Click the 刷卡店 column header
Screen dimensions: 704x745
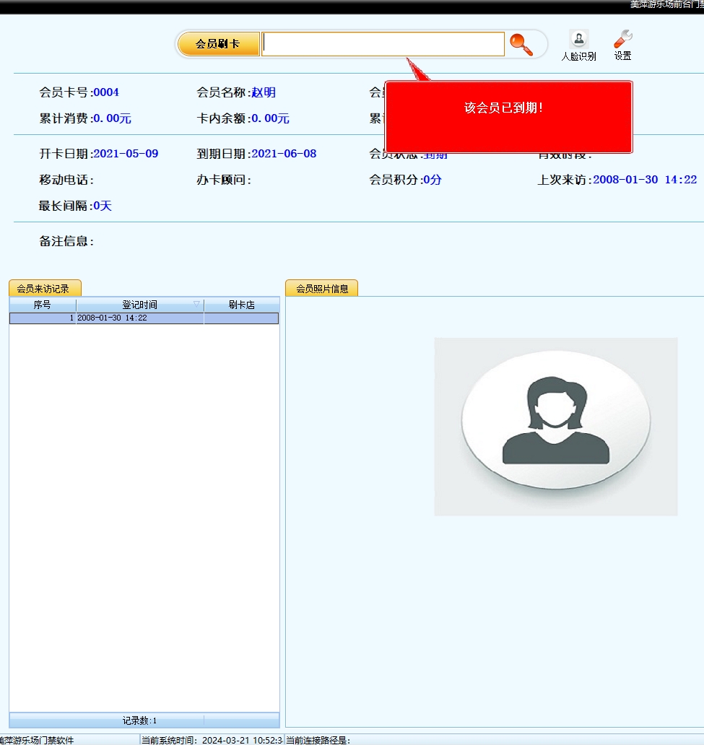pos(241,305)
